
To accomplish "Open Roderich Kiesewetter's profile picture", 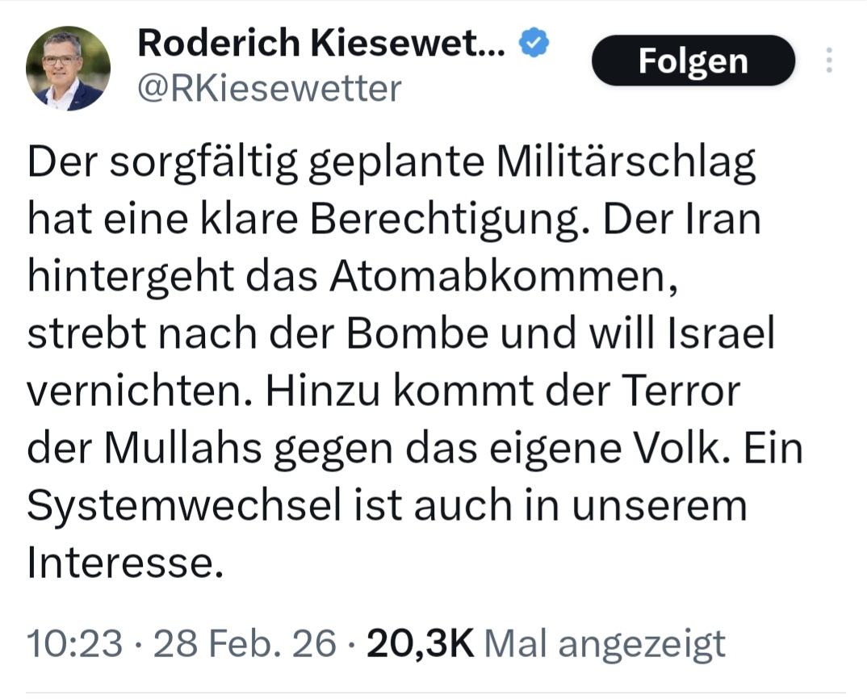I will [69, 68].
